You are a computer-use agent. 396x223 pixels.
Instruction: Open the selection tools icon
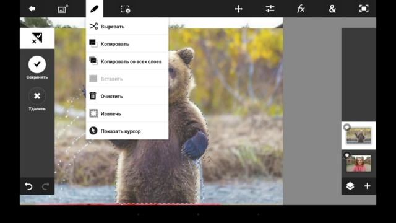pos(125,9)
